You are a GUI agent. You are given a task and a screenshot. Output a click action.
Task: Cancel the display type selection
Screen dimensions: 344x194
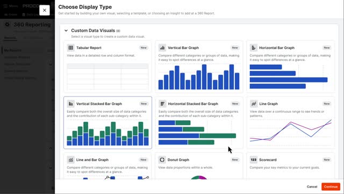pos(312,186)
